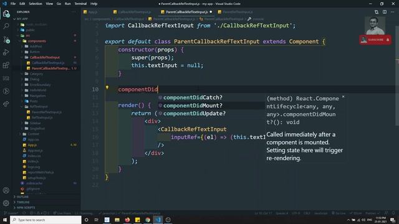Open the Go menu
399x224 pixels.
tap(59, 4)
